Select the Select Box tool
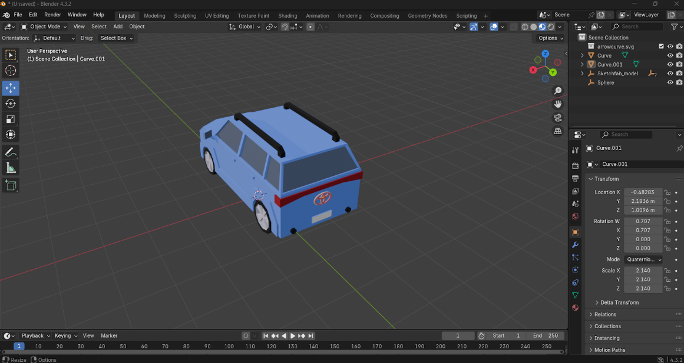 pyautogui.click(x=11, y=55)
